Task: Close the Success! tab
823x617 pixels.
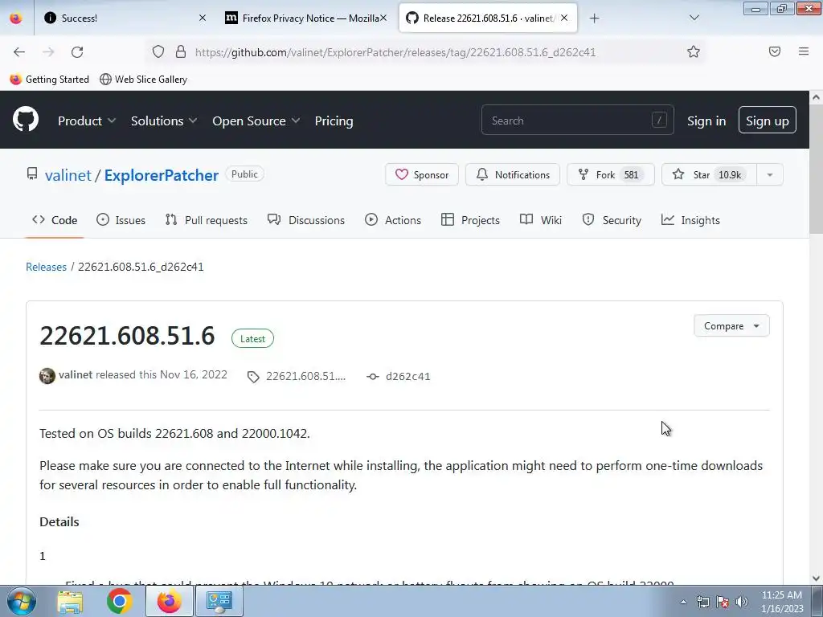Action: pyautogui.click(x=203, y=18)
